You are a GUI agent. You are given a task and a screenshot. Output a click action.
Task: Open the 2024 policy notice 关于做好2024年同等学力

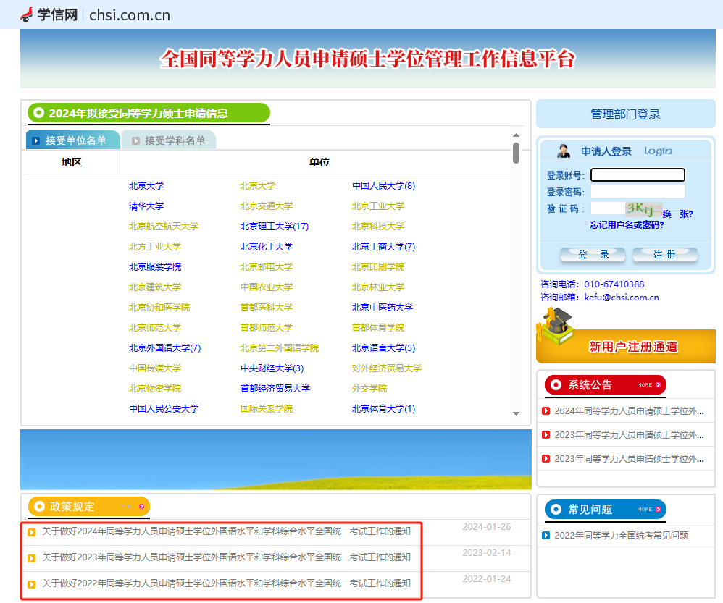point(226,531)
